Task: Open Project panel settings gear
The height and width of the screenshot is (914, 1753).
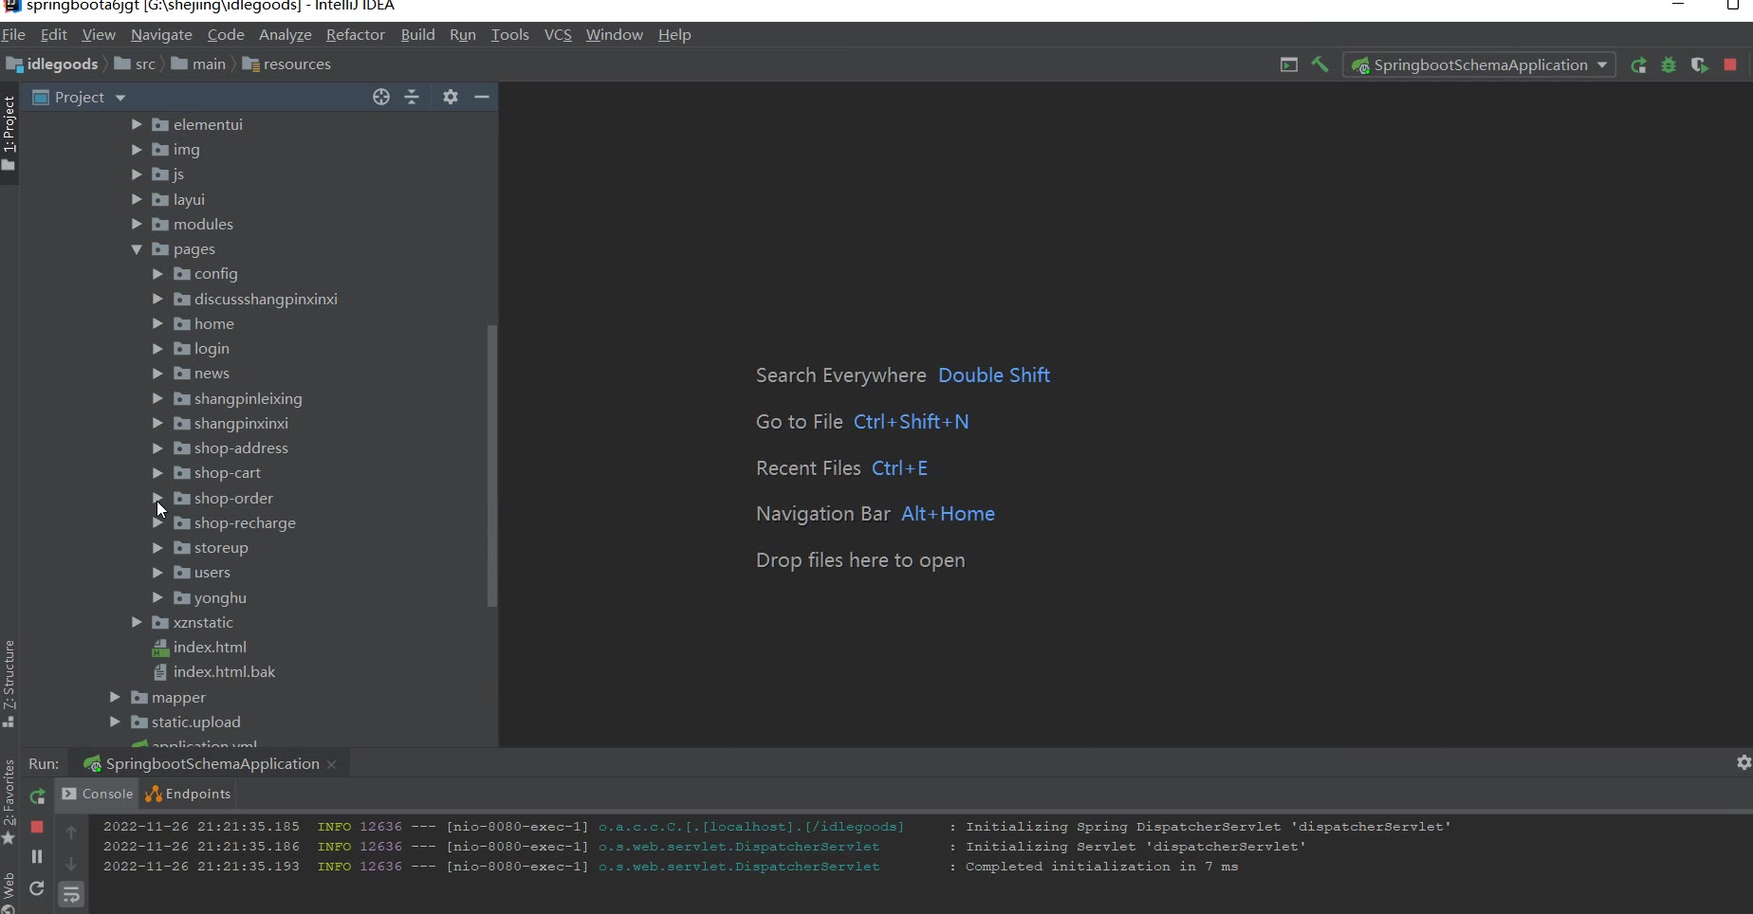Action: pos(451,97)
